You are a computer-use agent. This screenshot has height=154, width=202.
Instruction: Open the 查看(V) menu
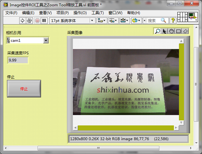tap(45, 13)
